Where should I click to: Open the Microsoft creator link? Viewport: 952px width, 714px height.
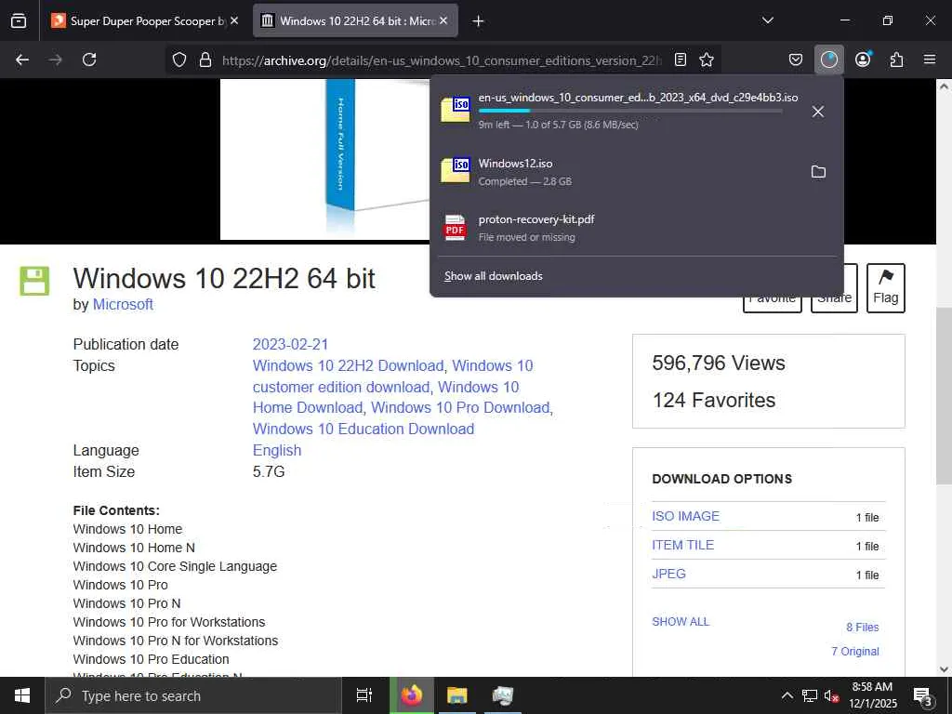tap(123, 304)
